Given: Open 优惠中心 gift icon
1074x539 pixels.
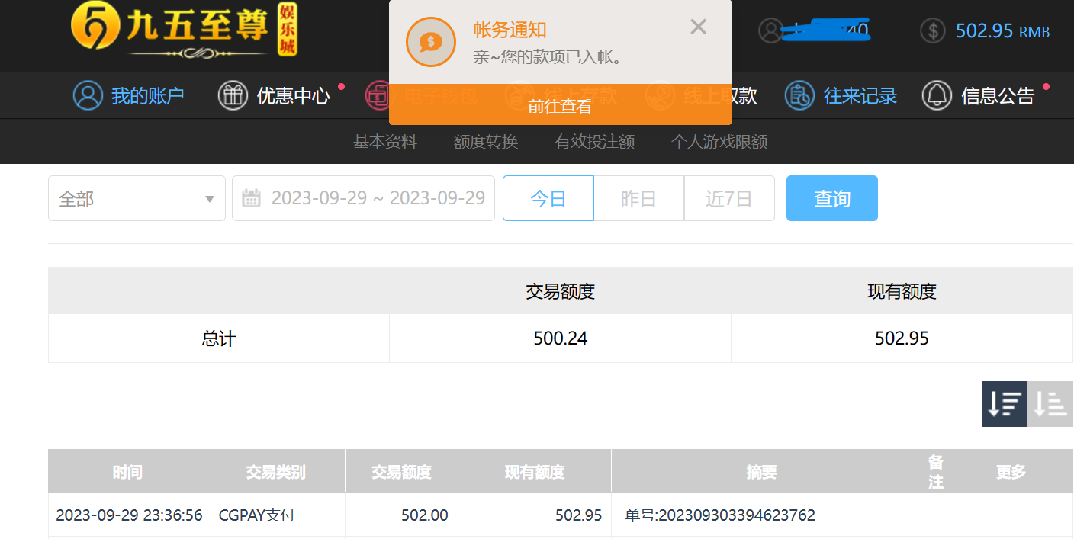Looking at the screenshot, I should [233, 95].
